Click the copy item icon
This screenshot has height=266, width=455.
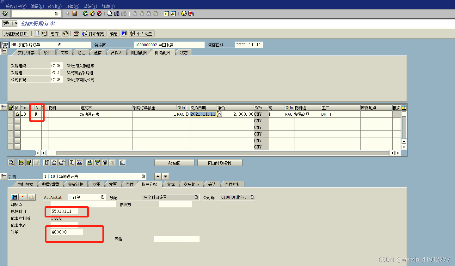pyautogui.click(x=72, y=163)
